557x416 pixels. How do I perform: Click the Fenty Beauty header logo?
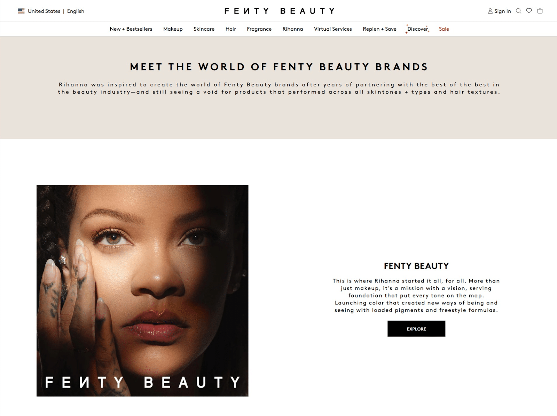click(280, 11)
